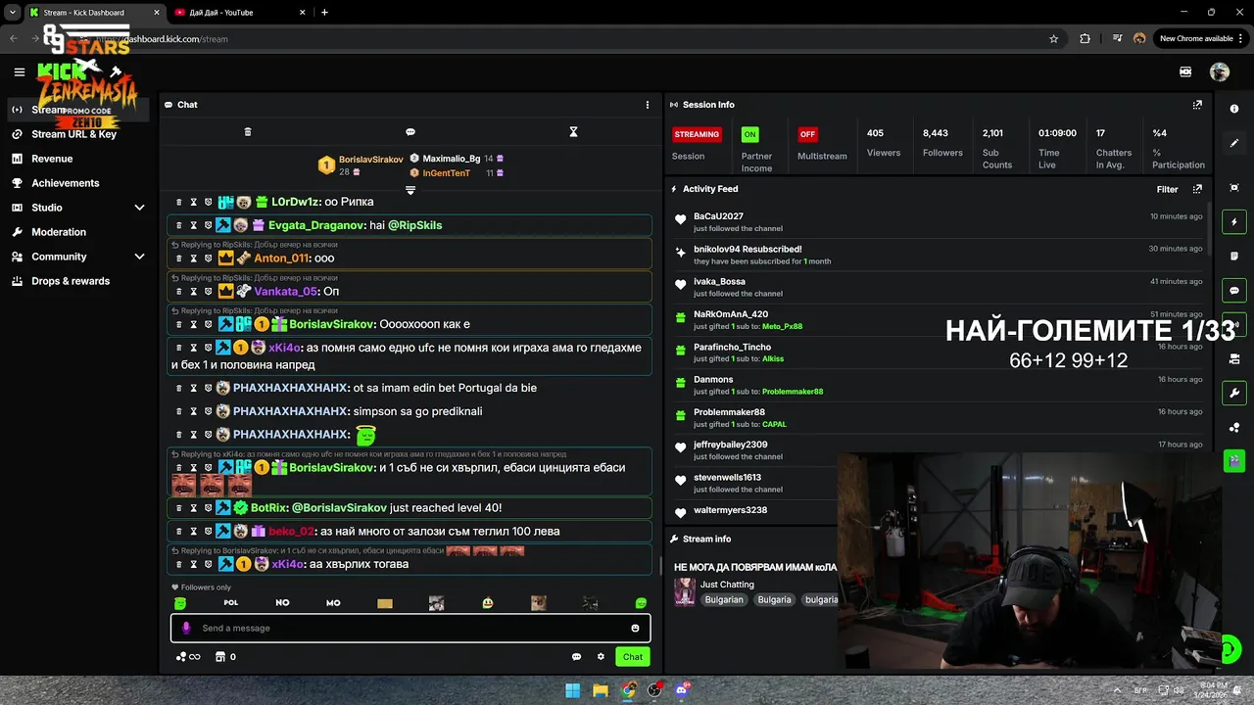Image resolution: width=1254 pixels, height=705 pixels.
Task: Click the STREAMING session status badge
Action: click(697, 134)
